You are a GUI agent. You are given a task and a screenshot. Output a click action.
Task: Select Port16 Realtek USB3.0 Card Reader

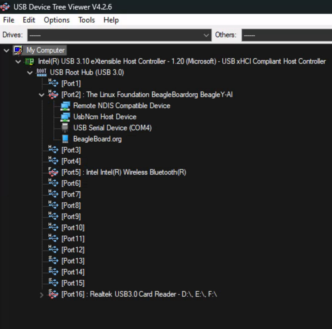139,294
